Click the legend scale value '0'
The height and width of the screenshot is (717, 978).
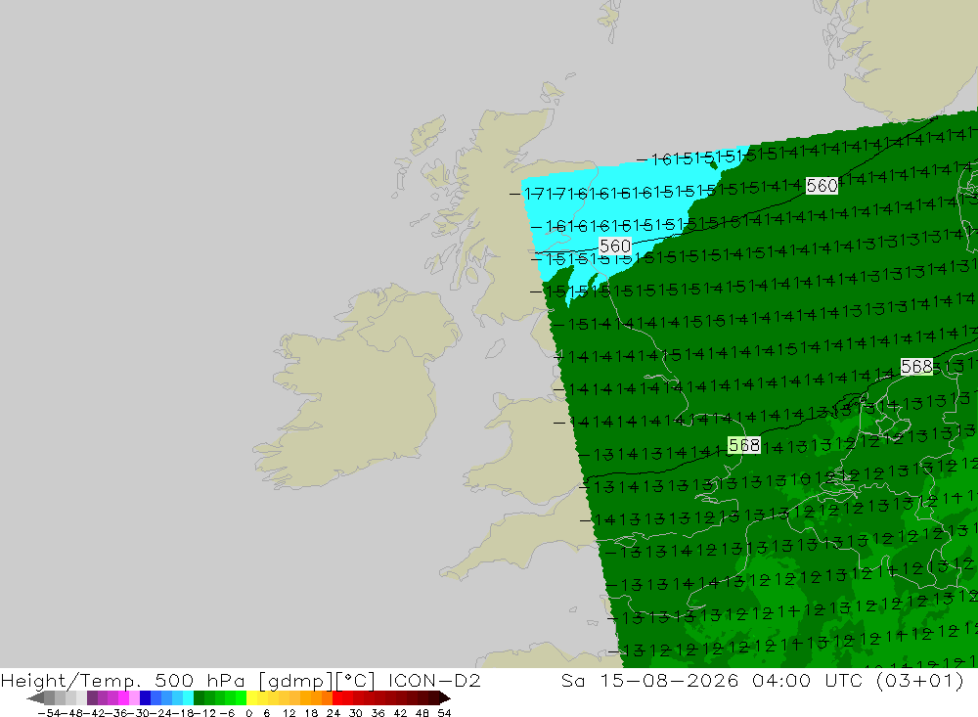(x=248, y=713)
